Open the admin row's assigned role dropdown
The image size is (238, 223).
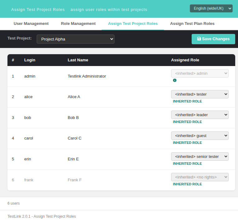click(x=200, y=74)
